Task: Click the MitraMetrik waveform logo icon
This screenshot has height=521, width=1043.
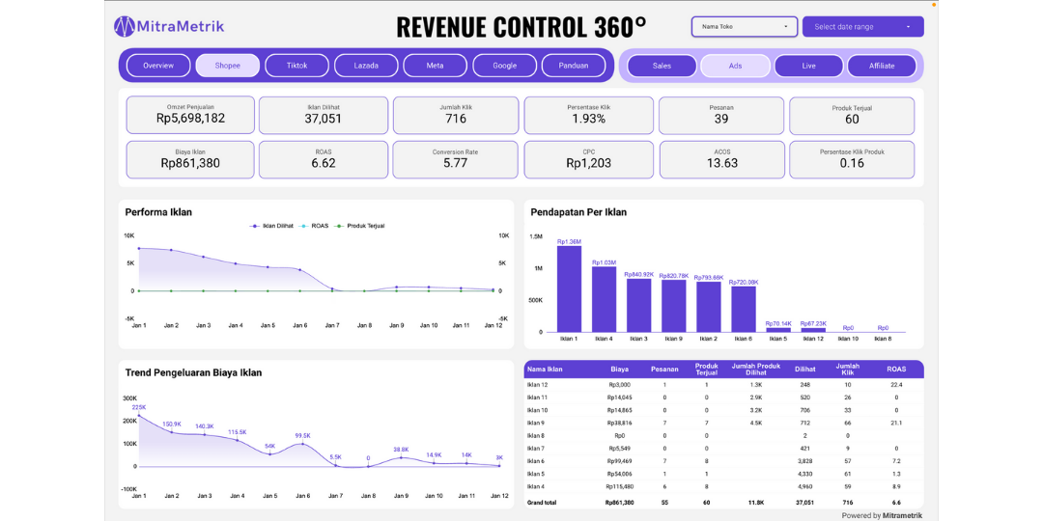Action: point(125,26)
